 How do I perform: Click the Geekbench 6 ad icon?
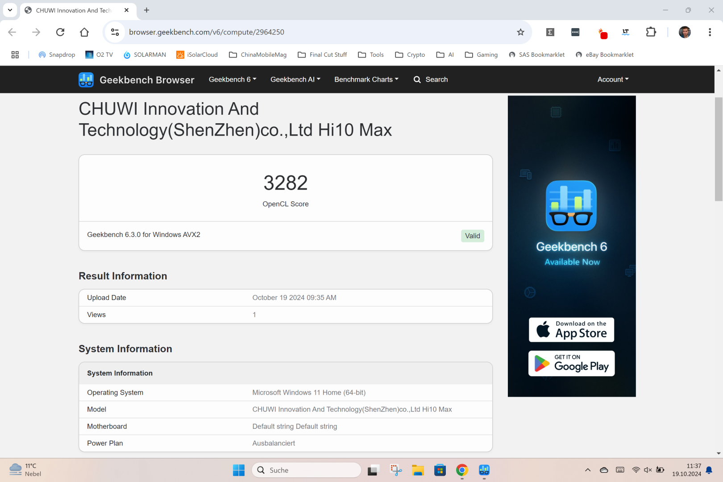[571, 206]
